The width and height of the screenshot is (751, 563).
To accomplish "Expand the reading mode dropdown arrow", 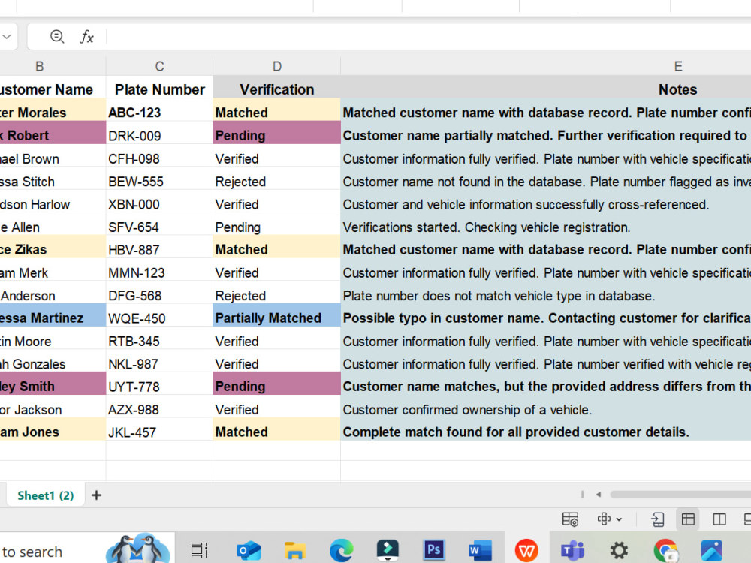I will (619, 519).
